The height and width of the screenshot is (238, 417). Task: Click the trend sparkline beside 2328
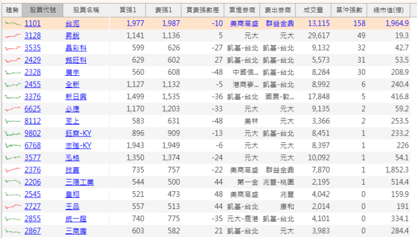(x=11, y=72)
